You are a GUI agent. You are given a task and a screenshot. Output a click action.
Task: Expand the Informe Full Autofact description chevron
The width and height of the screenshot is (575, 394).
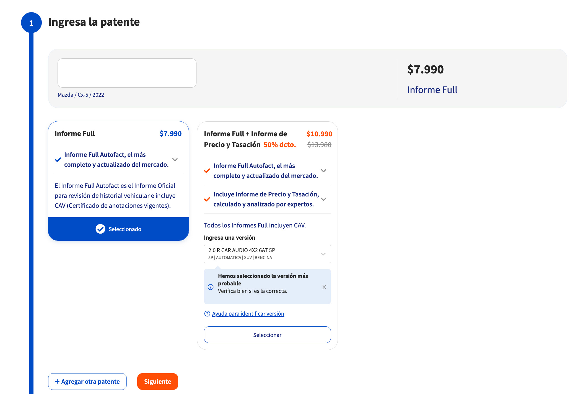(x=175, y=160)
